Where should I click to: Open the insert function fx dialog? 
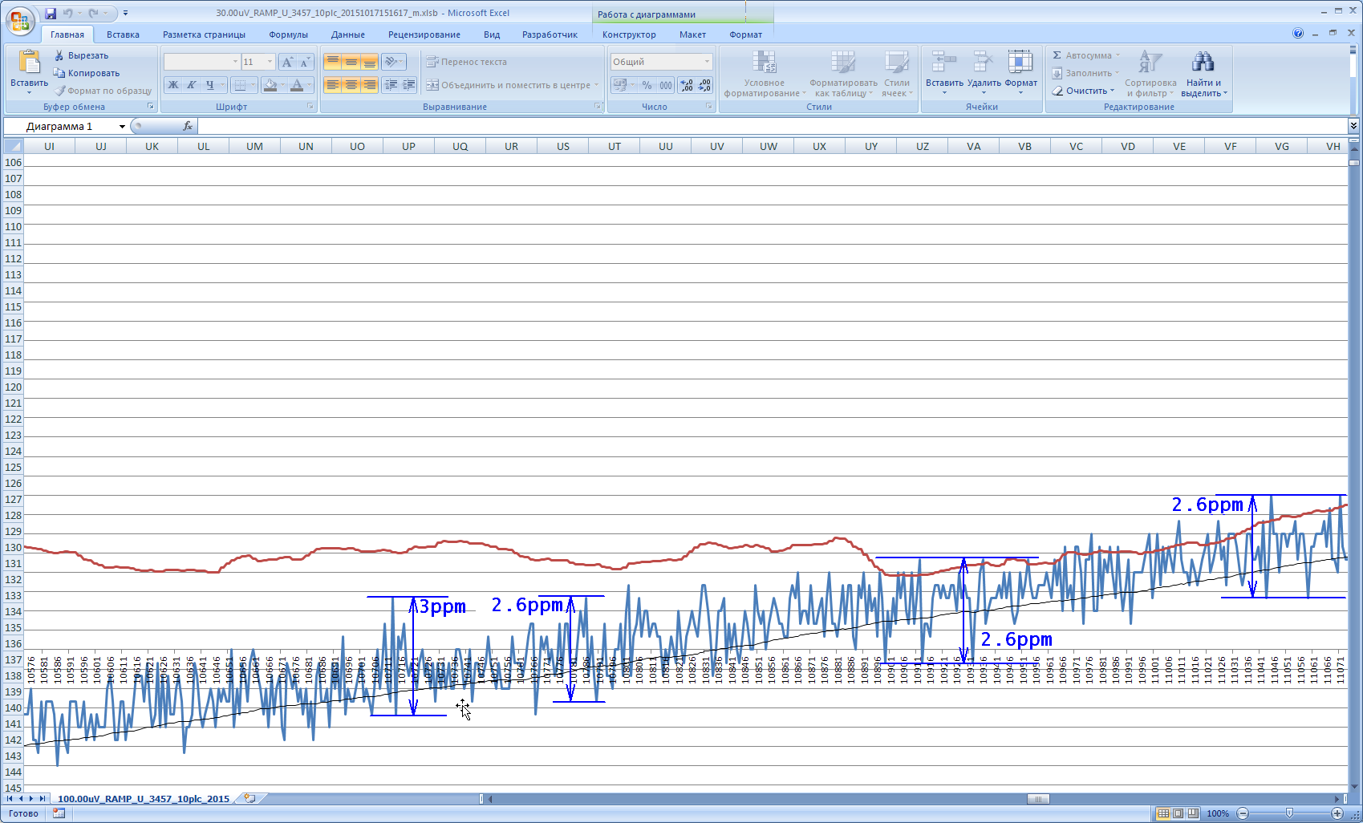pos(188,126)
